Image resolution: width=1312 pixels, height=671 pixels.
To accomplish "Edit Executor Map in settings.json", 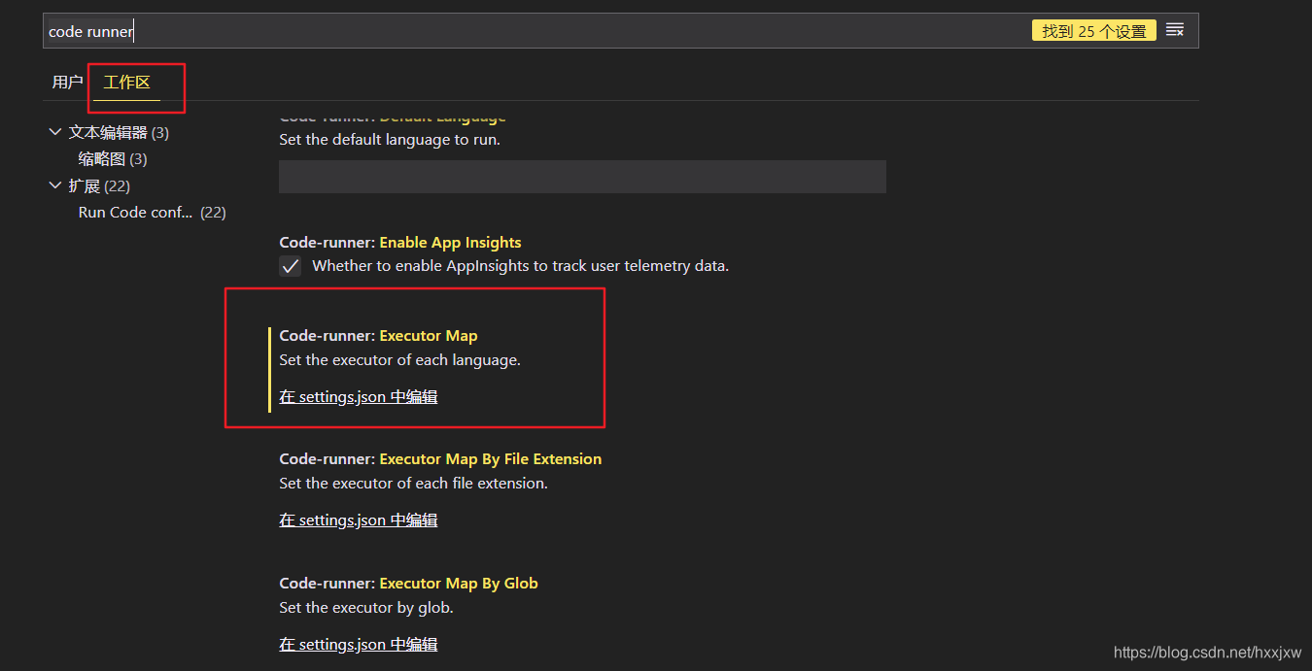I will tap(359, 396).
